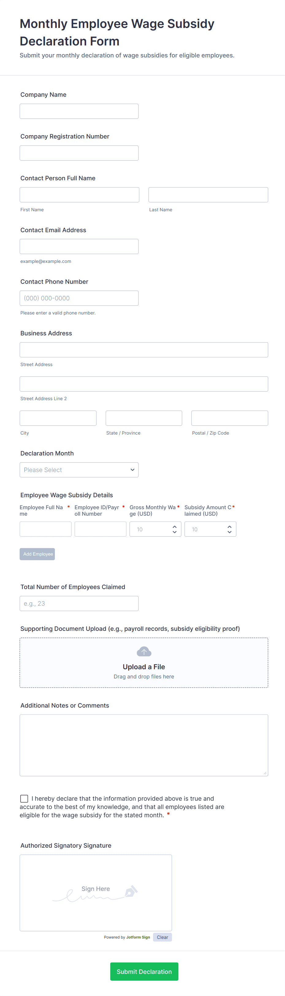Increase Gross Monthly Wage using up arrow

174,526
